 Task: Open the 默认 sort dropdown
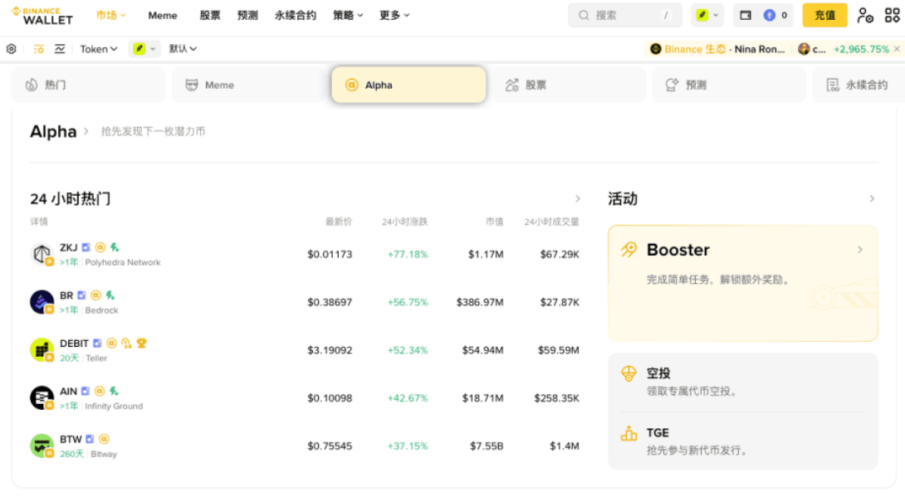pos(183,49)
